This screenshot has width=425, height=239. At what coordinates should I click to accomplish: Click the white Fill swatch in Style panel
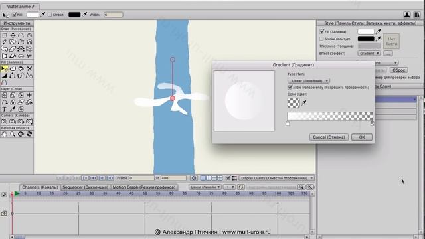[366, 31]
